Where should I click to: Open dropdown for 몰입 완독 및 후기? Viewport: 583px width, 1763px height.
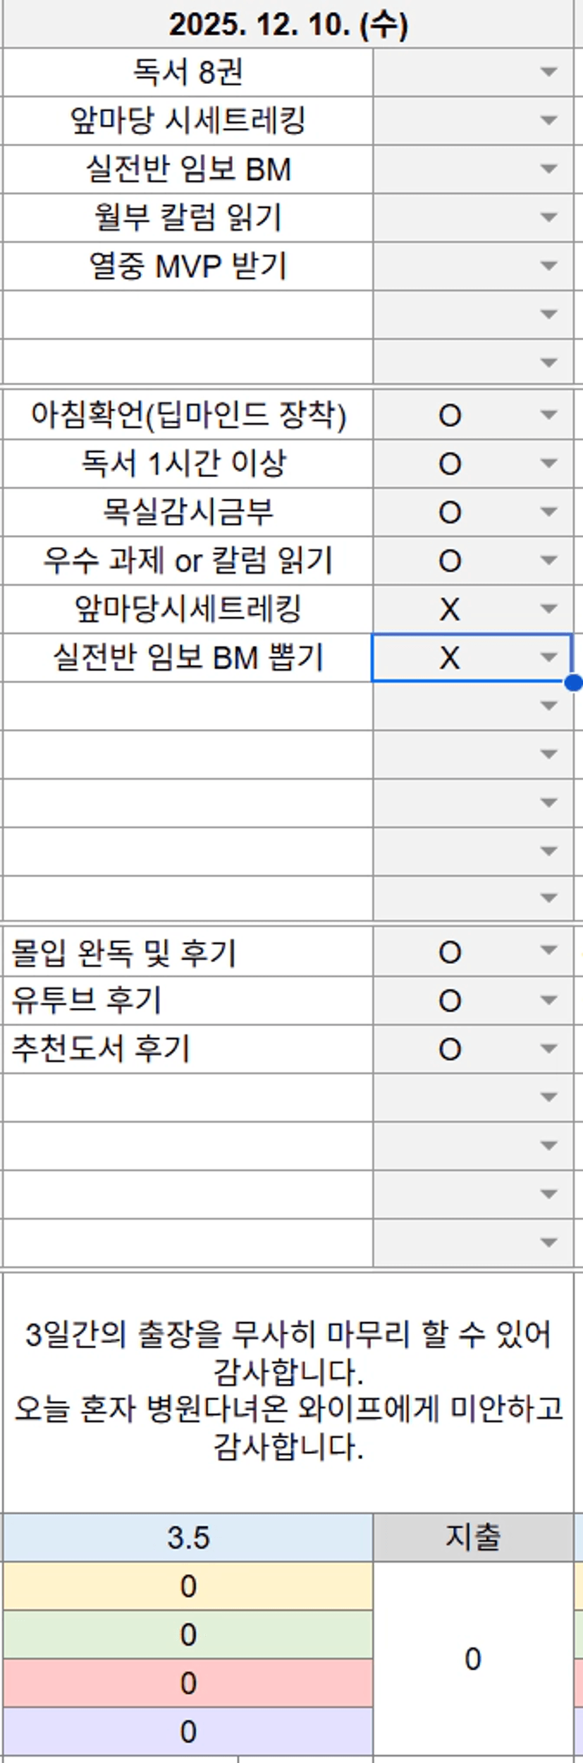pos(548,951)
